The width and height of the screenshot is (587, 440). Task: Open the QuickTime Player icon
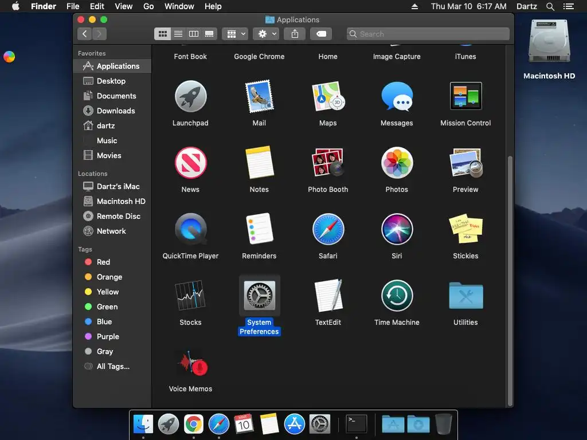pos(190,229)
